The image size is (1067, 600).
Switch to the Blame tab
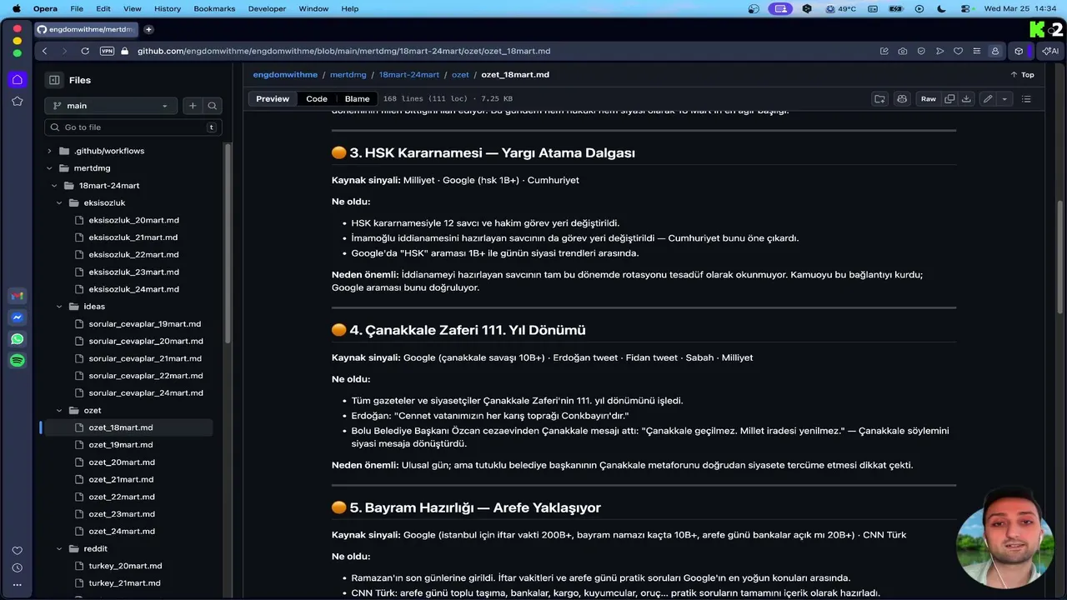pos(357,98)
